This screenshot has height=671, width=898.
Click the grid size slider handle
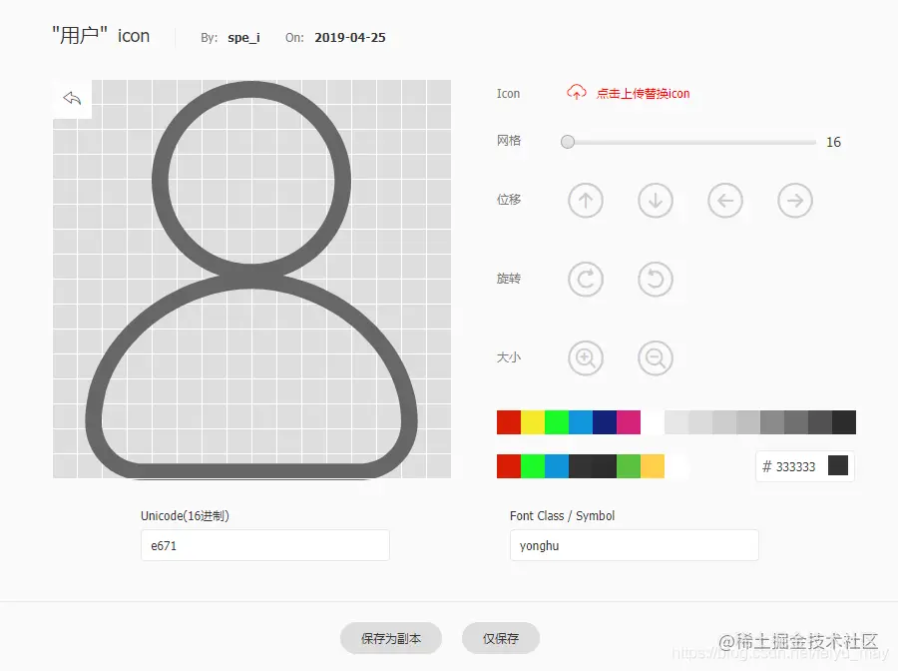568,142
